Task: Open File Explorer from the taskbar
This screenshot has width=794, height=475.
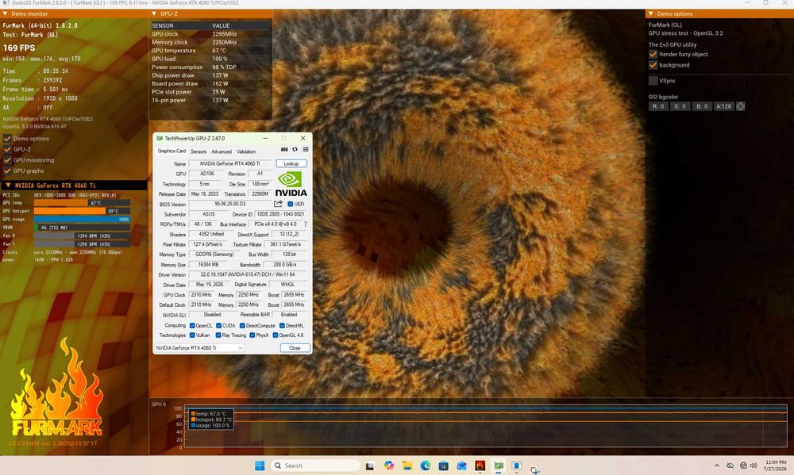Action: pyautogui.click(x=407, y=465)
